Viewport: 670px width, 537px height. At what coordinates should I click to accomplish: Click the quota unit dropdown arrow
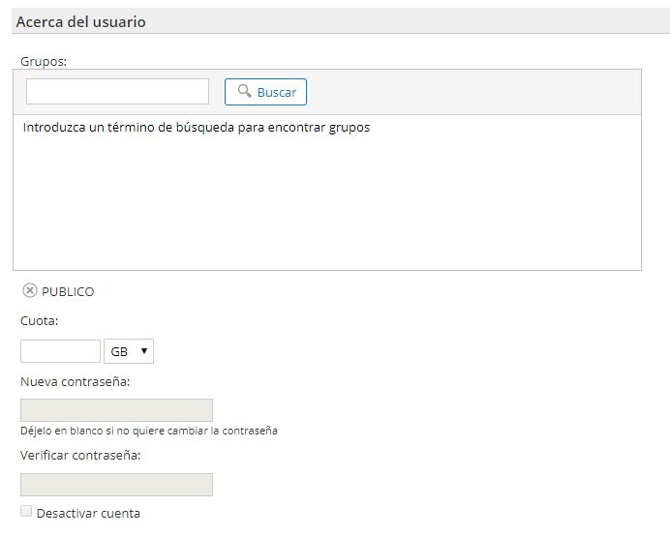pos(144,351)
